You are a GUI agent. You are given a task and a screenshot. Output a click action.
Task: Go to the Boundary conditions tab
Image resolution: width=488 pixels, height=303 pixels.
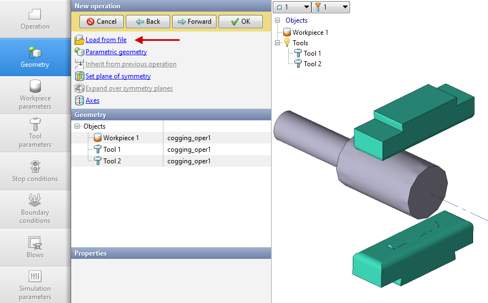pyautogui.click(x=35, y=209)
